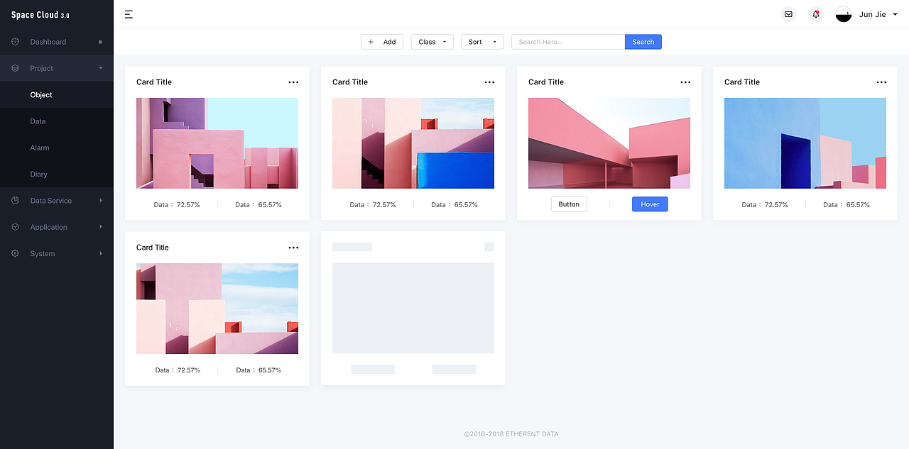Open the notification bell icon

[816, 14]
